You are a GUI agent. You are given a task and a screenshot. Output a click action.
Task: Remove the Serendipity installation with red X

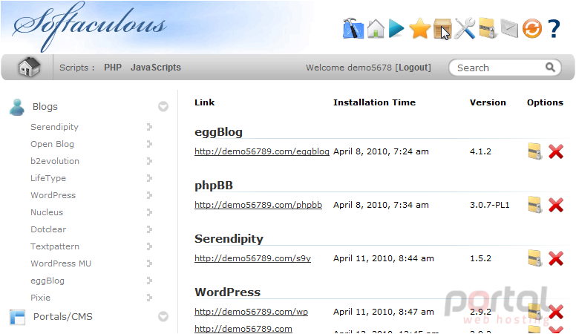coord(556,258)
